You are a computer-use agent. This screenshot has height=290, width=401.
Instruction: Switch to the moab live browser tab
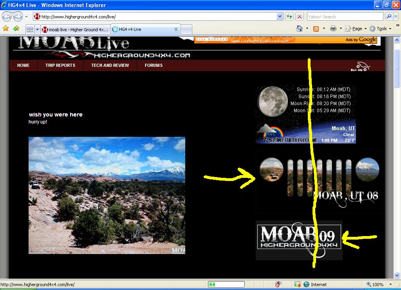(x=75, y=29)
